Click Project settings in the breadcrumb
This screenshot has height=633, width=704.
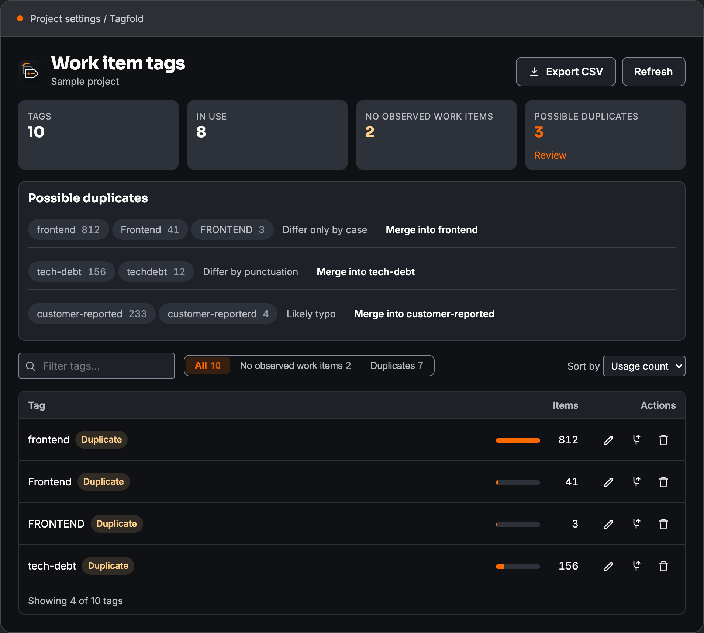tap(65, 19)
